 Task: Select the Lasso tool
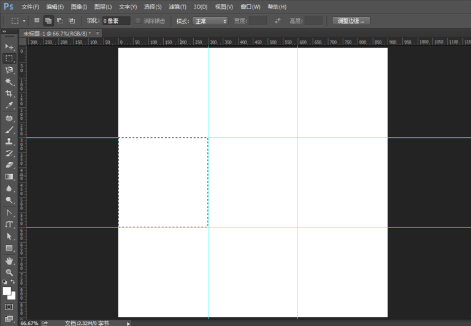[x=9, y=70]
